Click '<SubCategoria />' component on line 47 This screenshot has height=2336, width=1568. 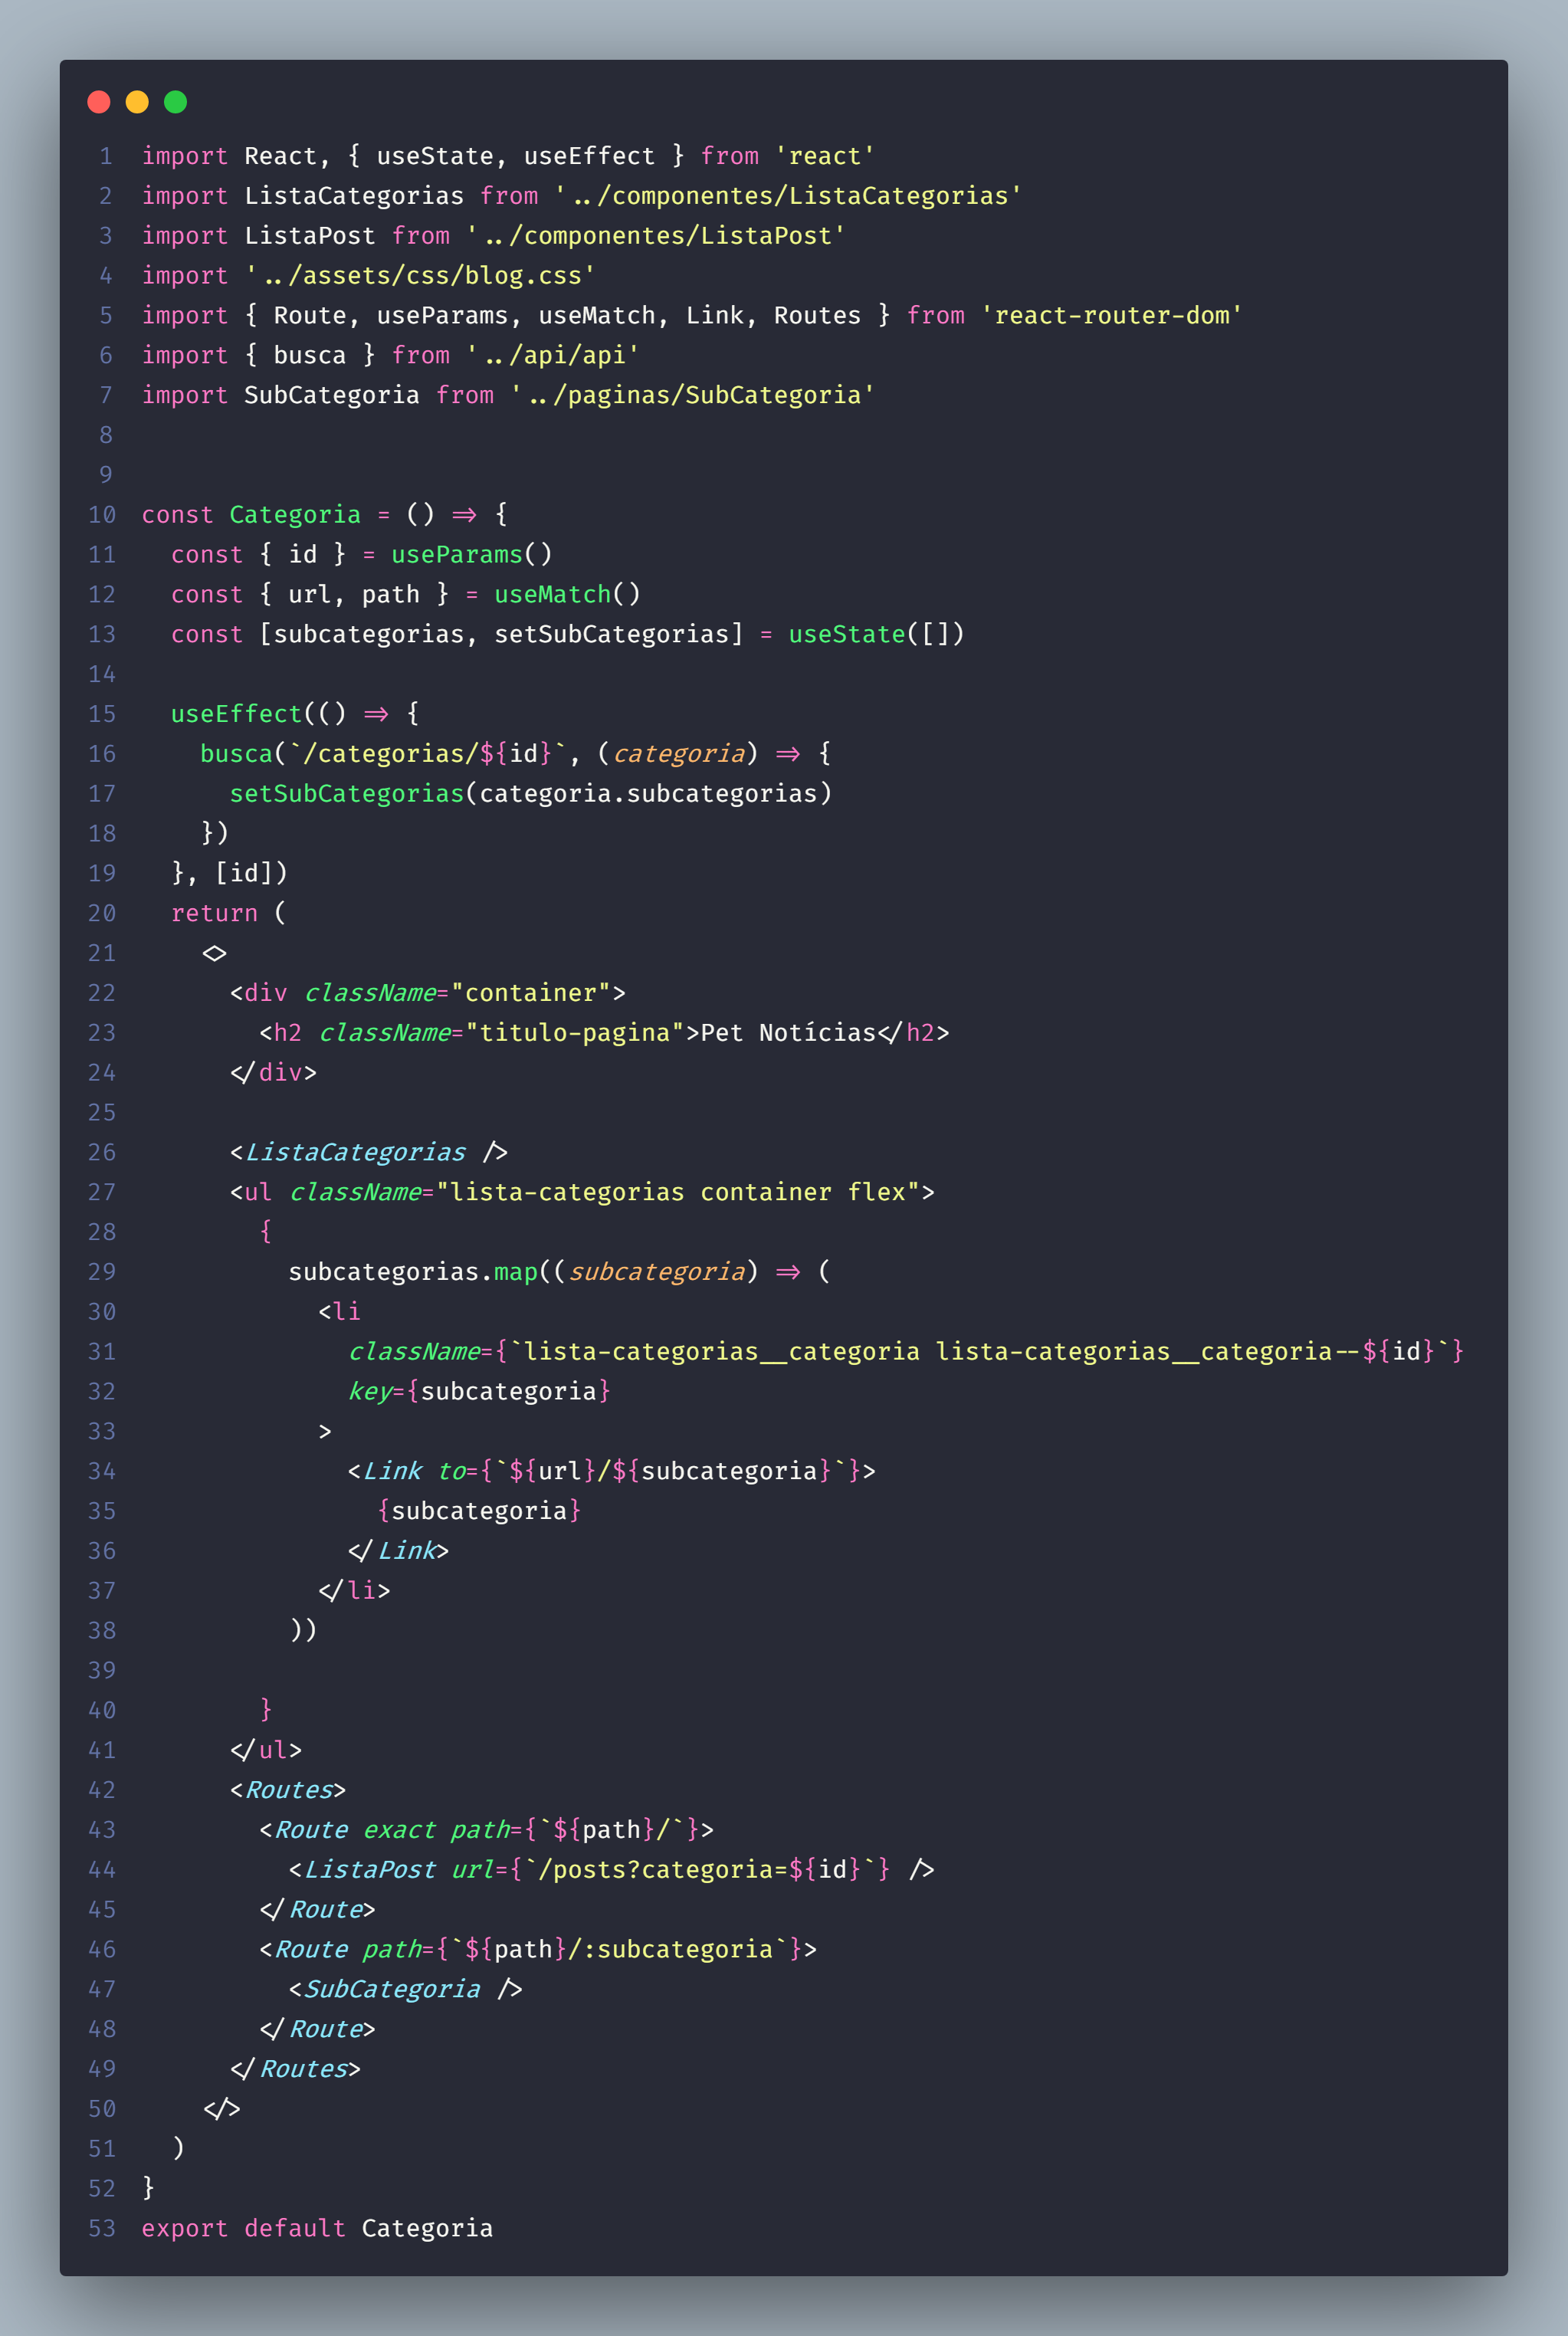coord(405,1990)
